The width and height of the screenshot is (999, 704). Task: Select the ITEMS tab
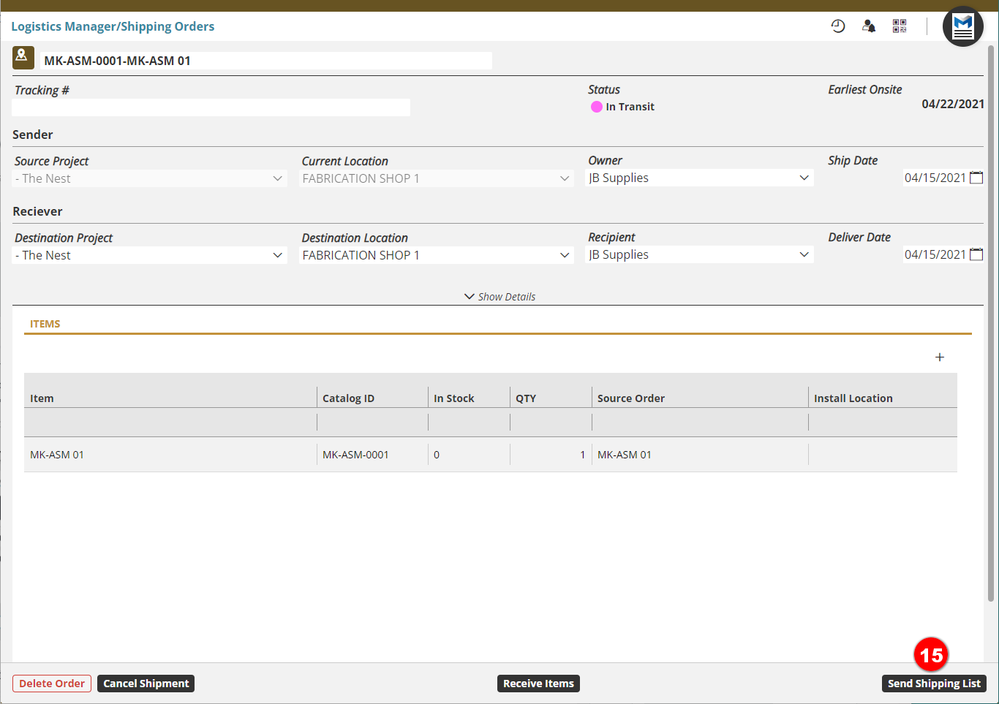tap(45, 324)
